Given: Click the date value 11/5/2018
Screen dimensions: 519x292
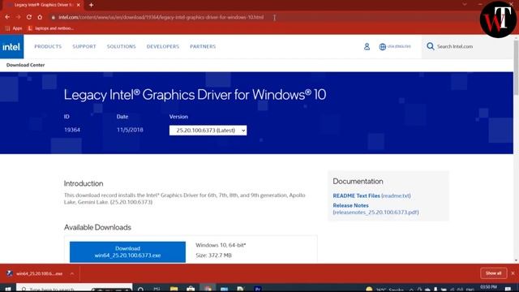Looking at the screenshot, I should (x=130, y=130).
